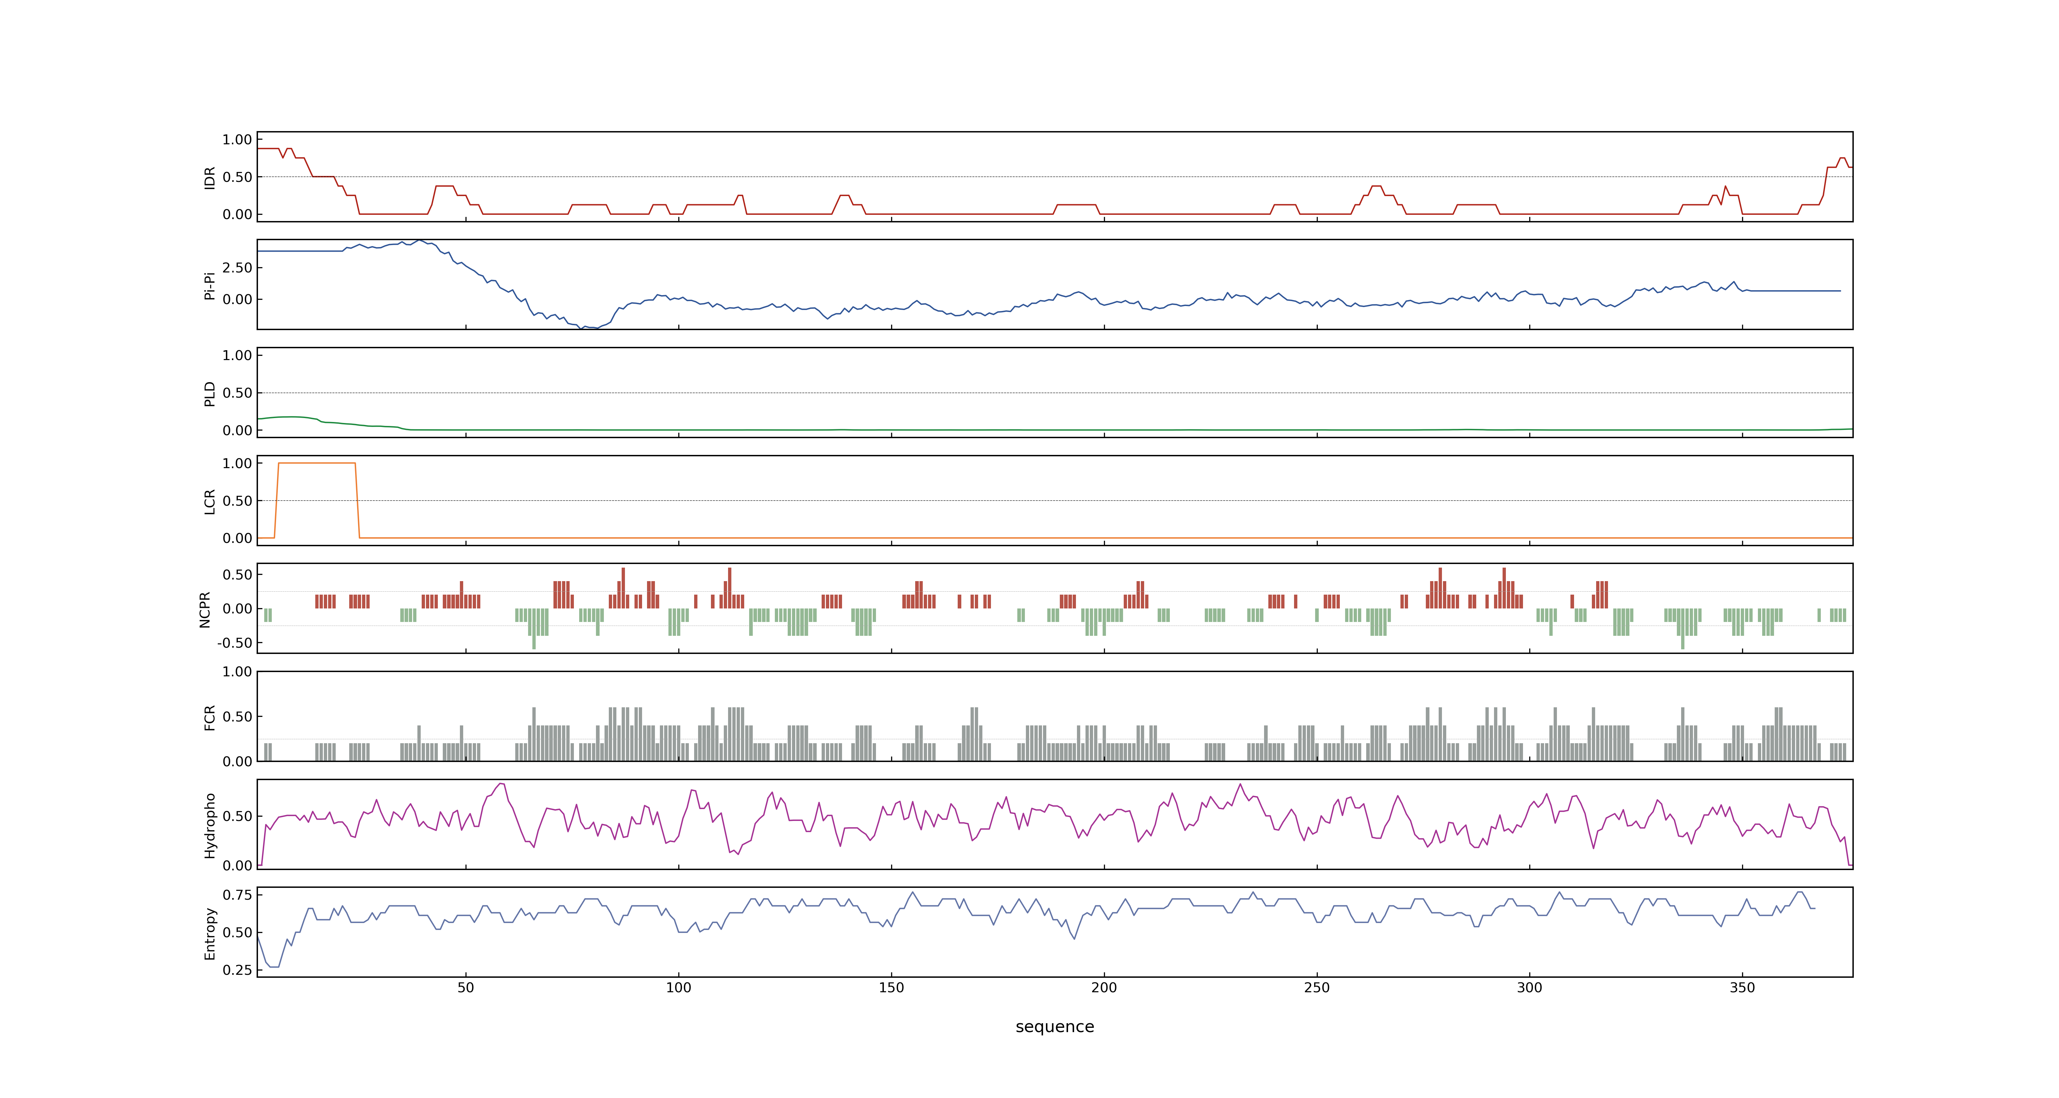
Task: Click x-axis tick label 250
Action: tap(1316, 988)
